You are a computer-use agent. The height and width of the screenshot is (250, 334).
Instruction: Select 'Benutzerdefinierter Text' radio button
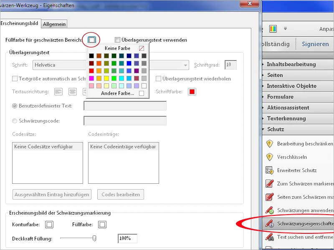(15, 106)
